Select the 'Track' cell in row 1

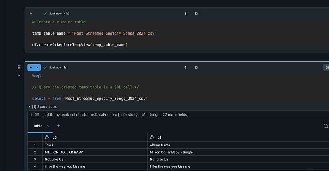(x=95, y=145)
